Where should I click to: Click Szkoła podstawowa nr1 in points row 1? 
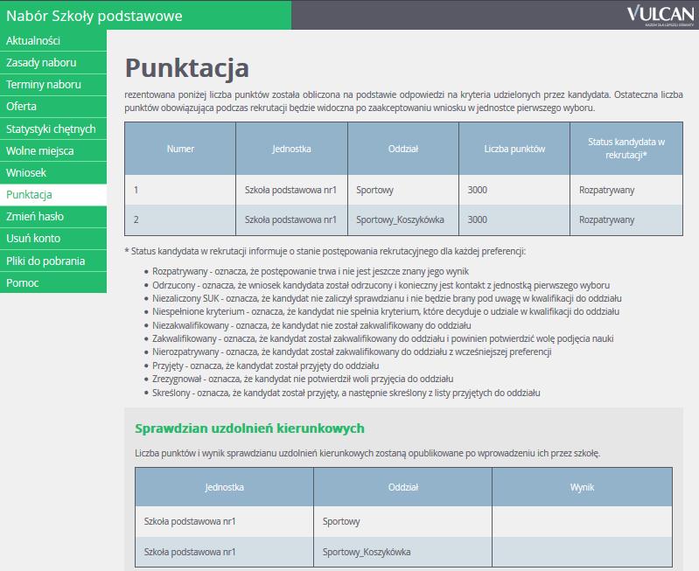[290, 190]
